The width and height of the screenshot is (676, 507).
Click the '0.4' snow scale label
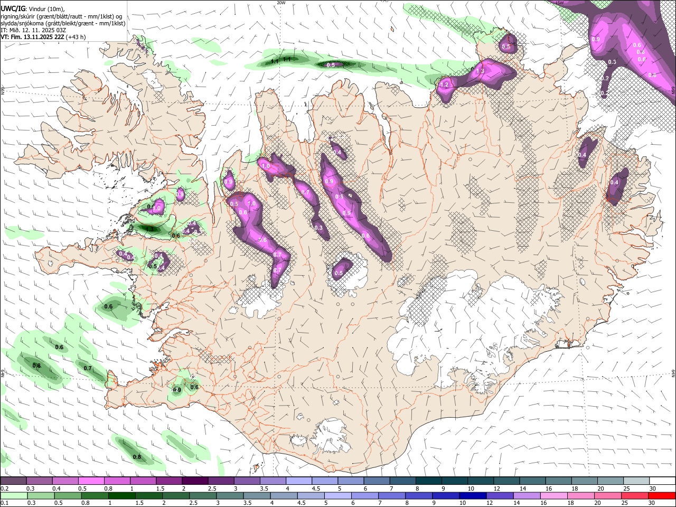[x=57, y=489]
